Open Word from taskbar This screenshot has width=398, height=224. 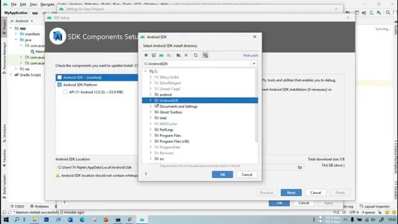point(70,220)
